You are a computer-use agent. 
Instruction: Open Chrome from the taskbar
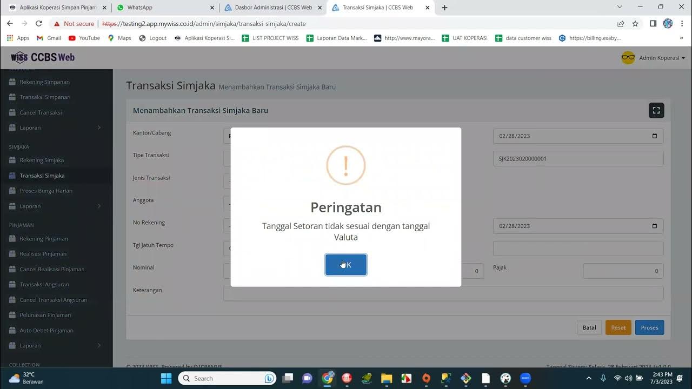(327, 378)
